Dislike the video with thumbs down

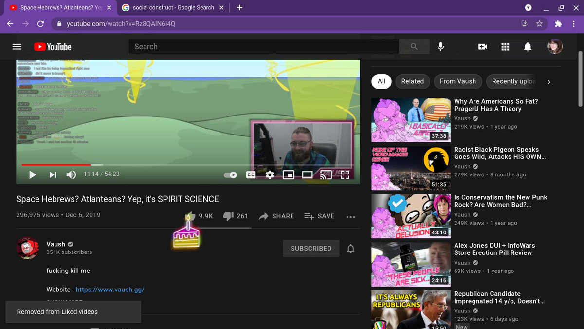[x=236, y=216]
